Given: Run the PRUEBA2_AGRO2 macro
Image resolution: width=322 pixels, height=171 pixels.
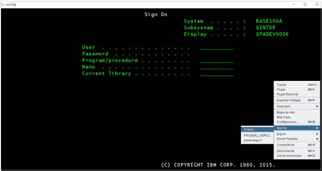Looking at the screenshot, I should coord(257,136).
